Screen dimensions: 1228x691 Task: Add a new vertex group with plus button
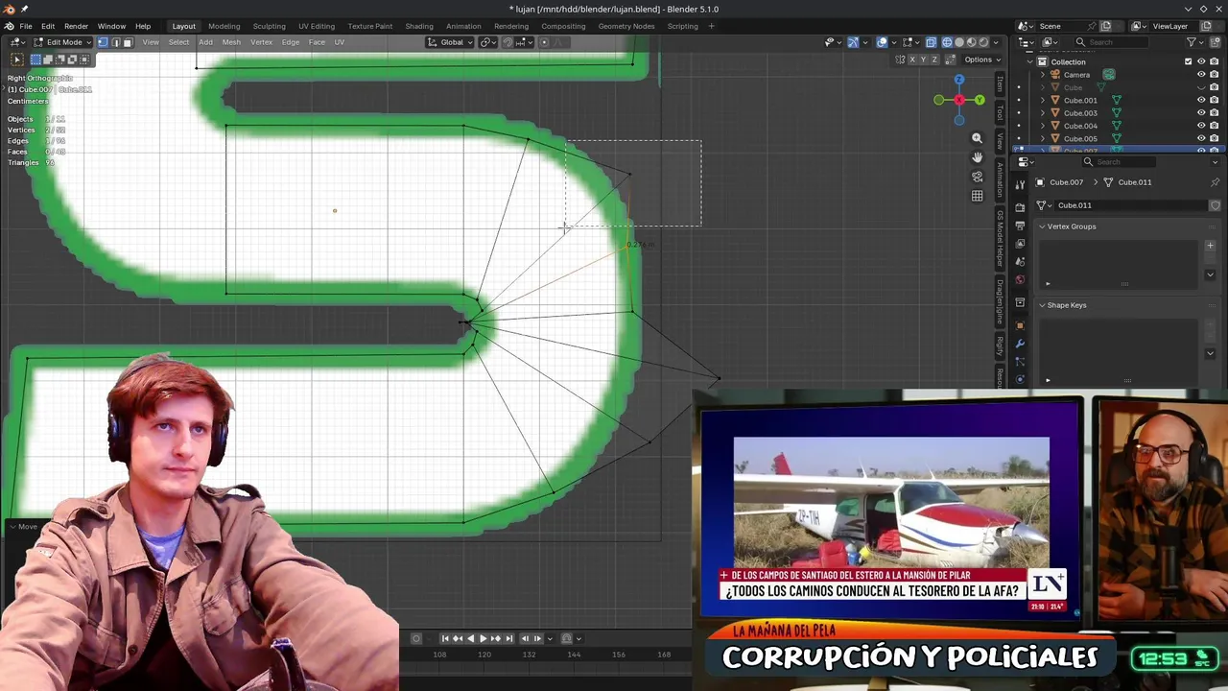pos(1210,246)
